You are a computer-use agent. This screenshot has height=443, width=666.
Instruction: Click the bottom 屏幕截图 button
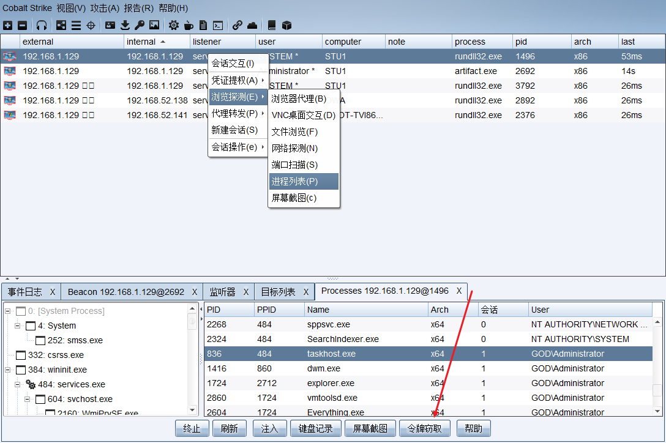pos(370,428)
